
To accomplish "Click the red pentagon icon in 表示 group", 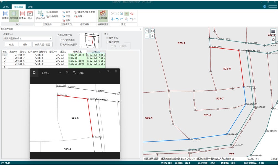I will 132,14.
